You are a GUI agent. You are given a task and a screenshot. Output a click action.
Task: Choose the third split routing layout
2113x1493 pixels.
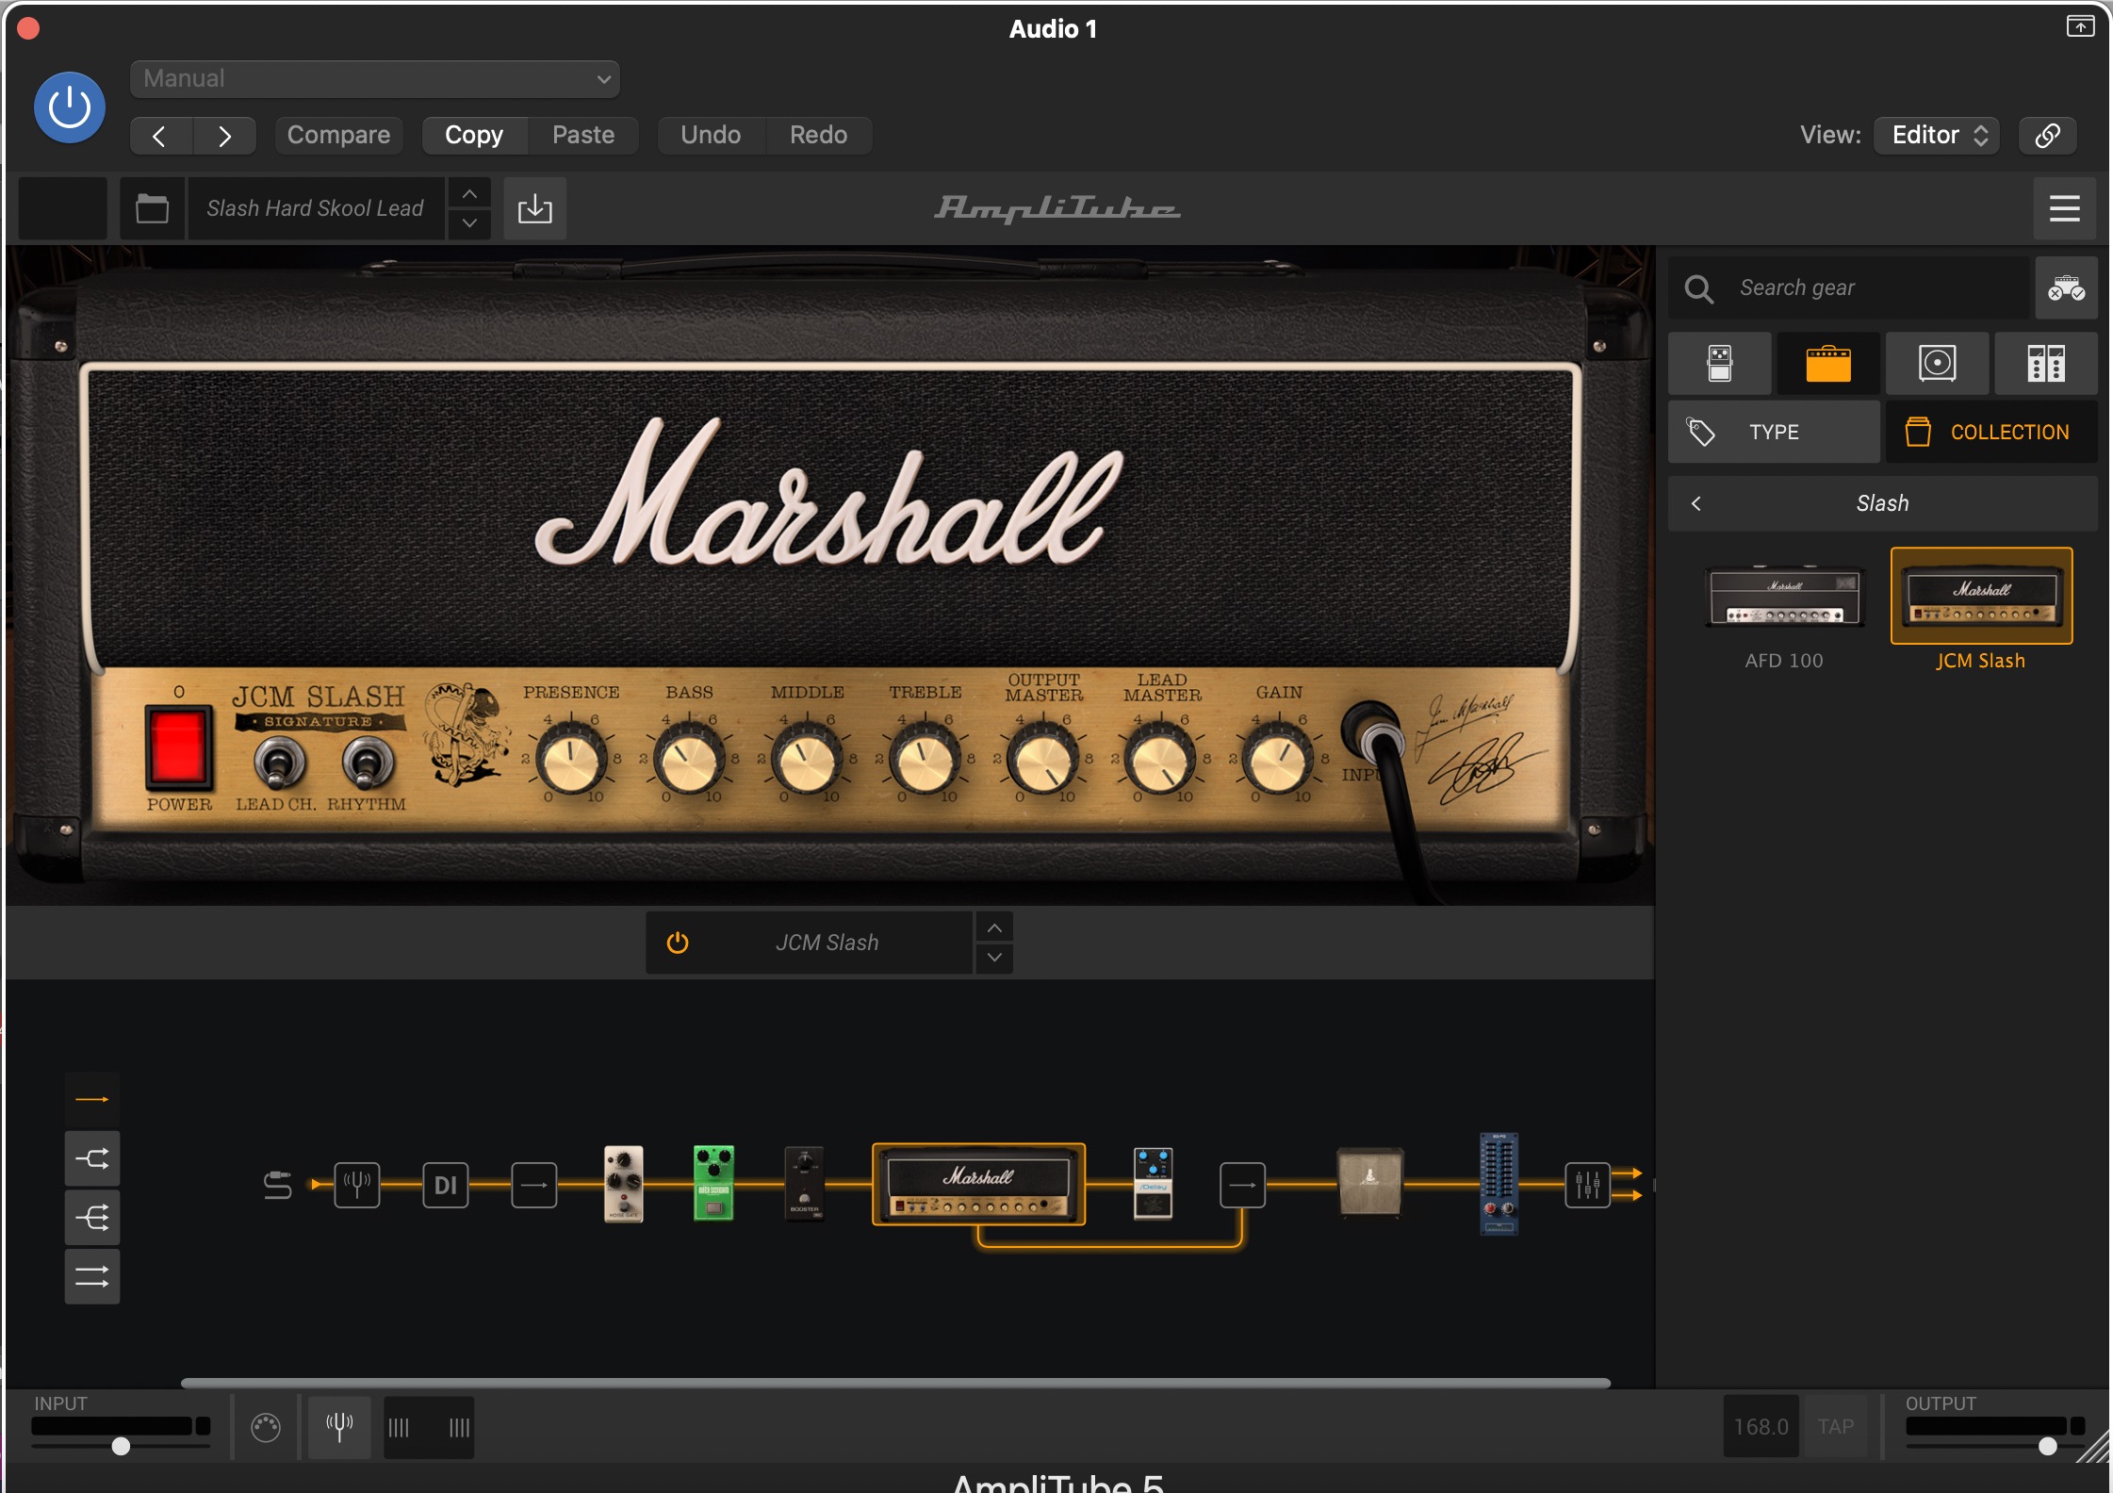point(92,1218)
